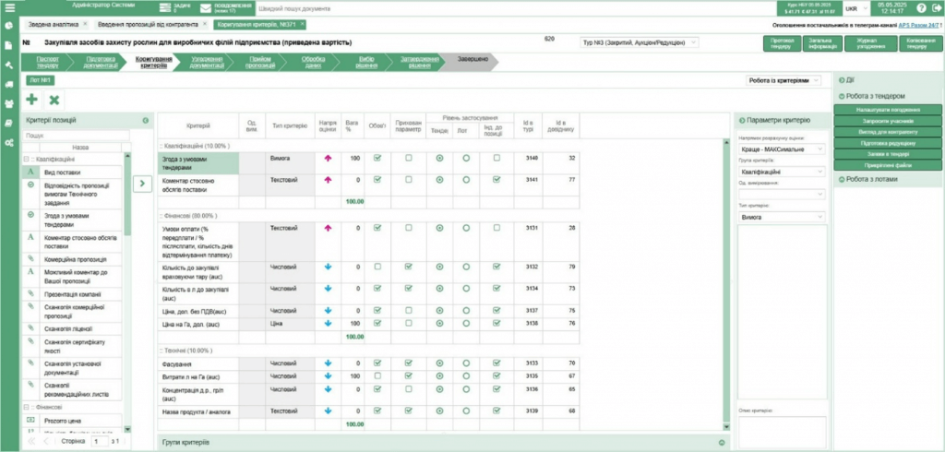Toggle Обов'язковий checkbox for Згода з умовами тендерами
This screenshot has width=945, height=452.
tap(377, 158)
